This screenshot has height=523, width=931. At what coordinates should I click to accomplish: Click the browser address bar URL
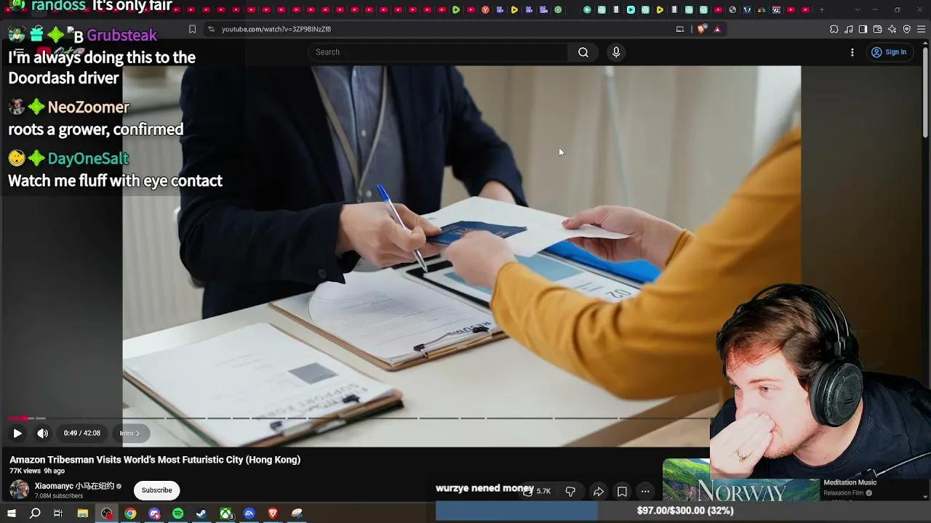click(x=276, y=29)
